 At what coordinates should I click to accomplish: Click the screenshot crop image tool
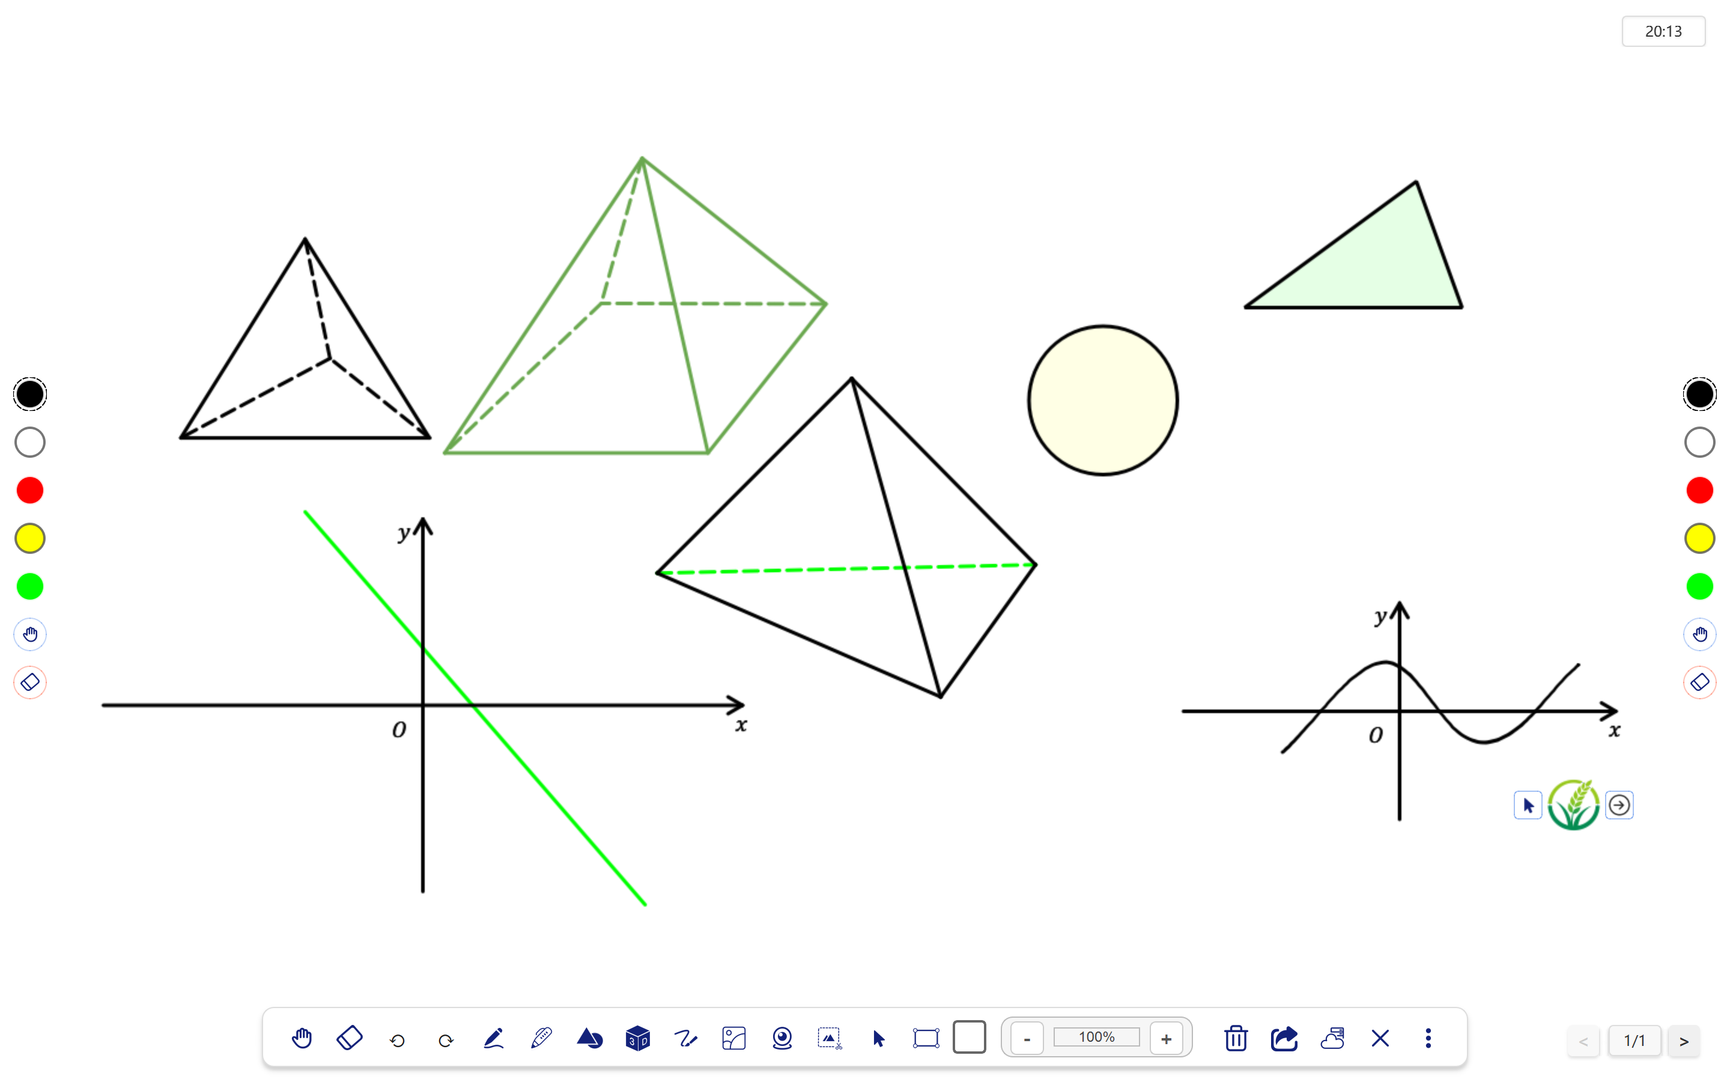pos(830,1038)
